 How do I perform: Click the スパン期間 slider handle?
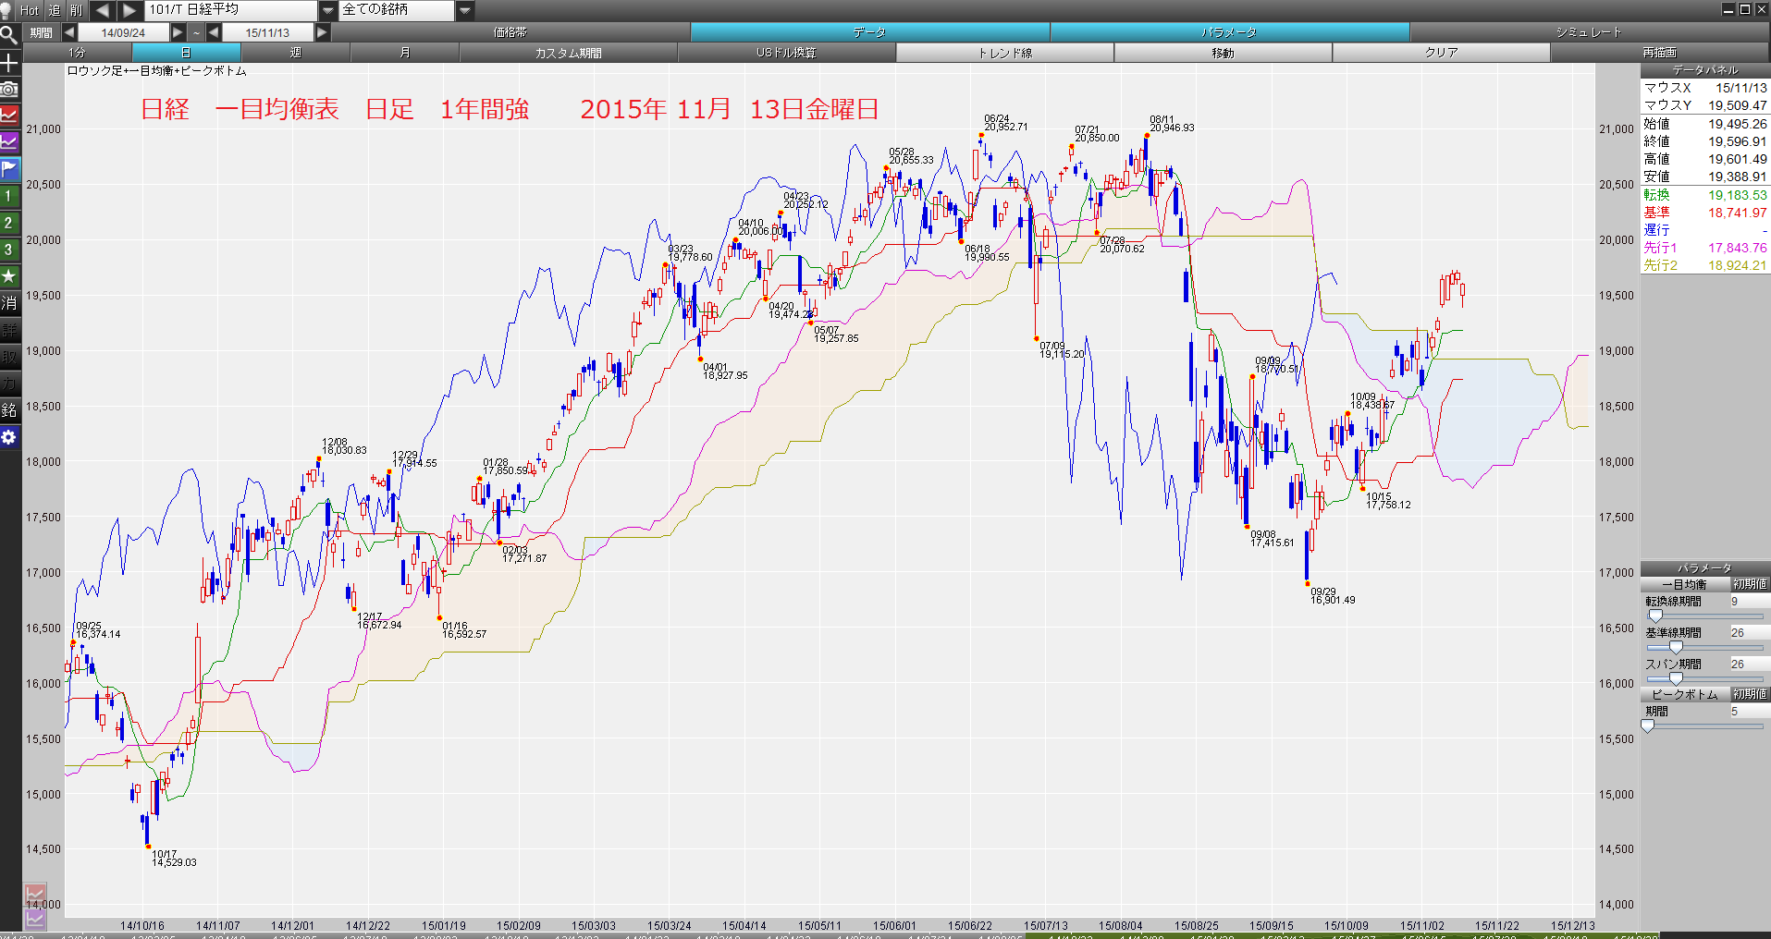click(x=1676, y=678)
